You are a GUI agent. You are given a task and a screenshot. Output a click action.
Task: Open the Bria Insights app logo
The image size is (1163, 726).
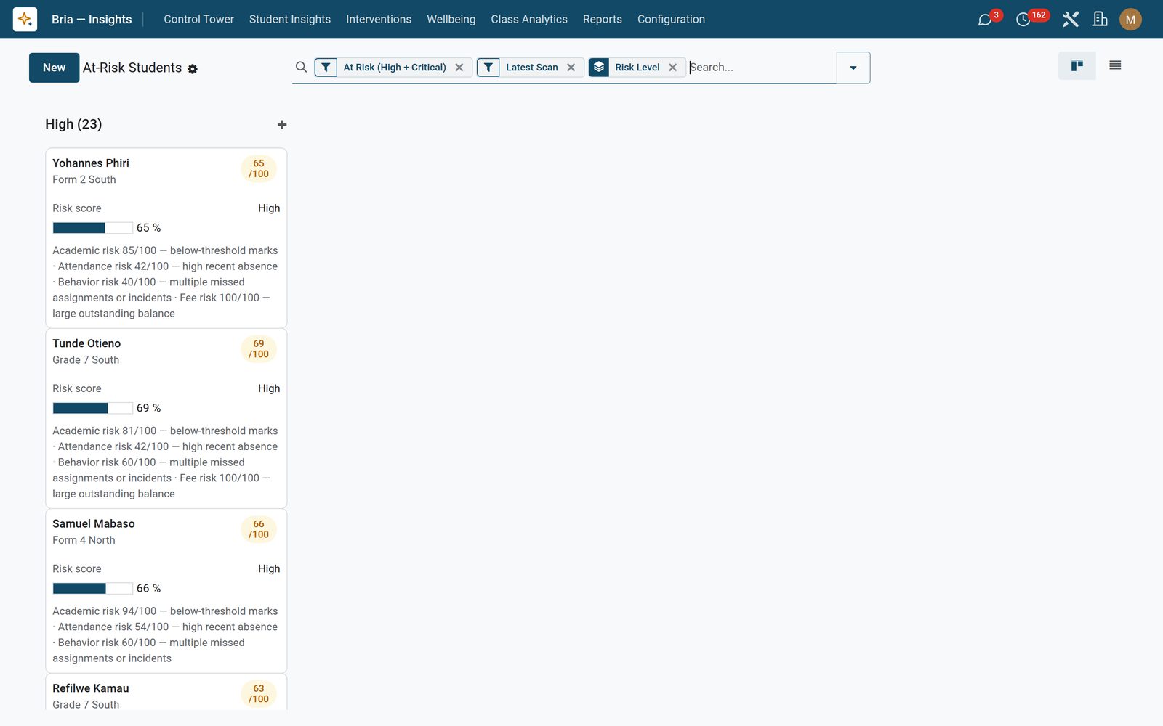25,19
